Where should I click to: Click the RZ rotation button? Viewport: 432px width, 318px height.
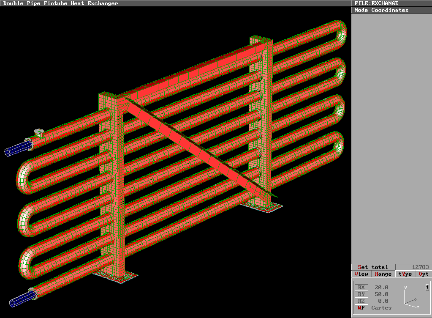361,301
